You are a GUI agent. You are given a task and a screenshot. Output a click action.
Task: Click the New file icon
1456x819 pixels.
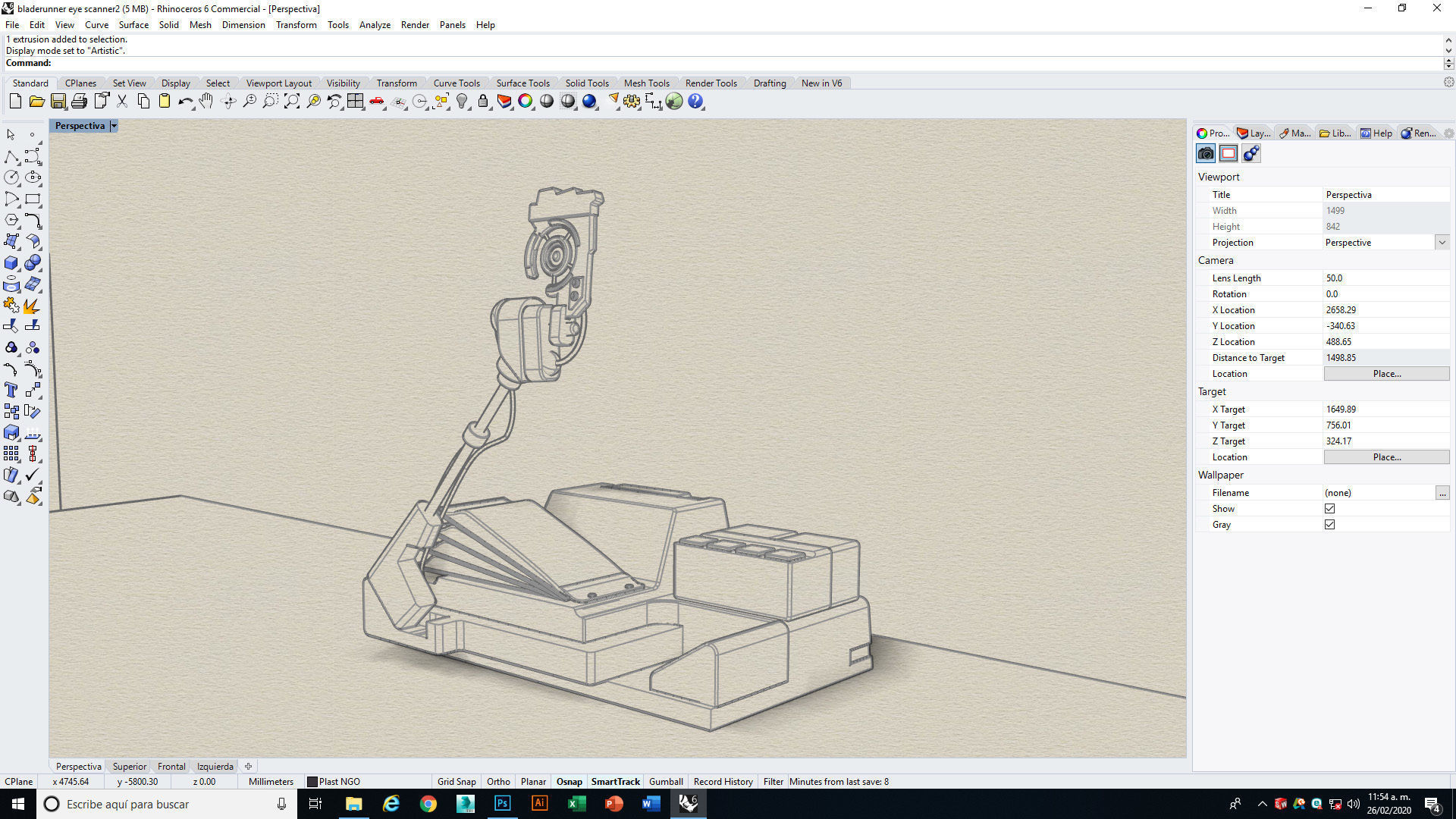click(15, 101)
